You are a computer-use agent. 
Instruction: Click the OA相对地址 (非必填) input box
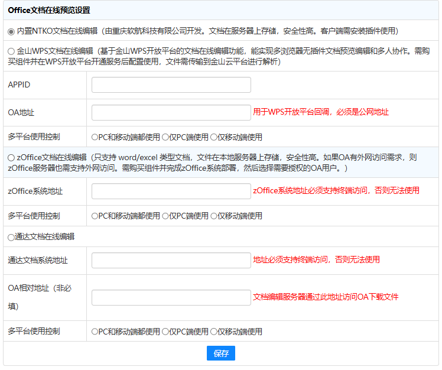pos(171,297)
